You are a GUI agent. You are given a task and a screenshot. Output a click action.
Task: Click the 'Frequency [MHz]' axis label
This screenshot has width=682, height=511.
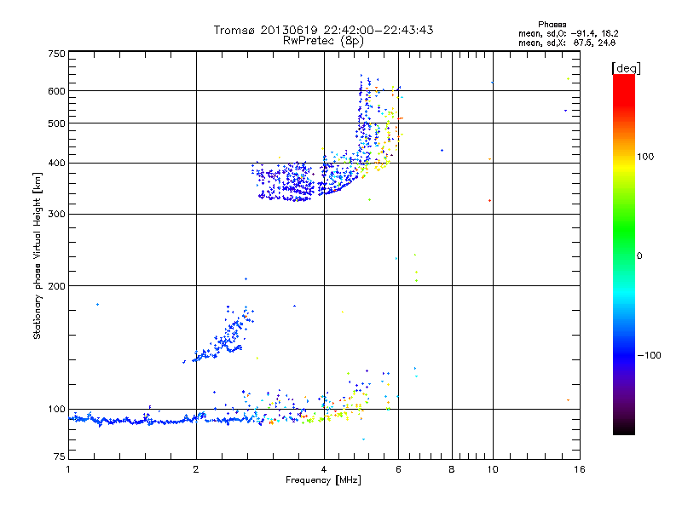click(323, 480)
